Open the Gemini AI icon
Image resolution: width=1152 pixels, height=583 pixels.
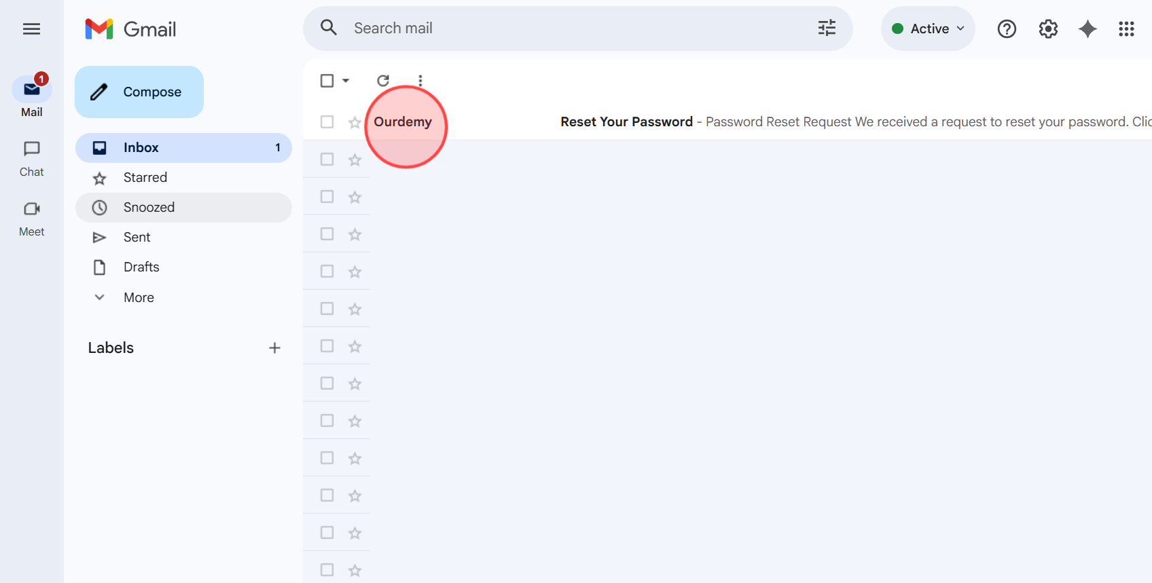click(x=1087, y=29)
